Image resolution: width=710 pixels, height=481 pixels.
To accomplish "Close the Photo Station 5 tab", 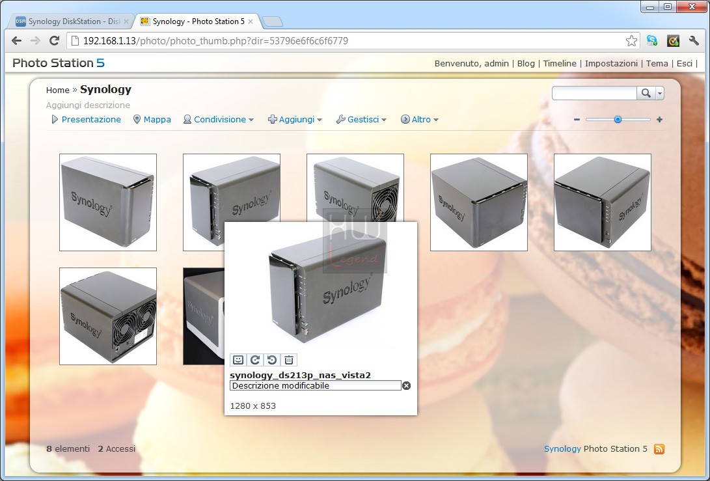I will [251, 21].
